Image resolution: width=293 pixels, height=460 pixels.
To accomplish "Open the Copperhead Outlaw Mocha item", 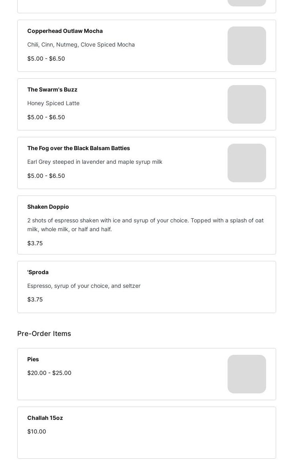I will tap(65, 31).
